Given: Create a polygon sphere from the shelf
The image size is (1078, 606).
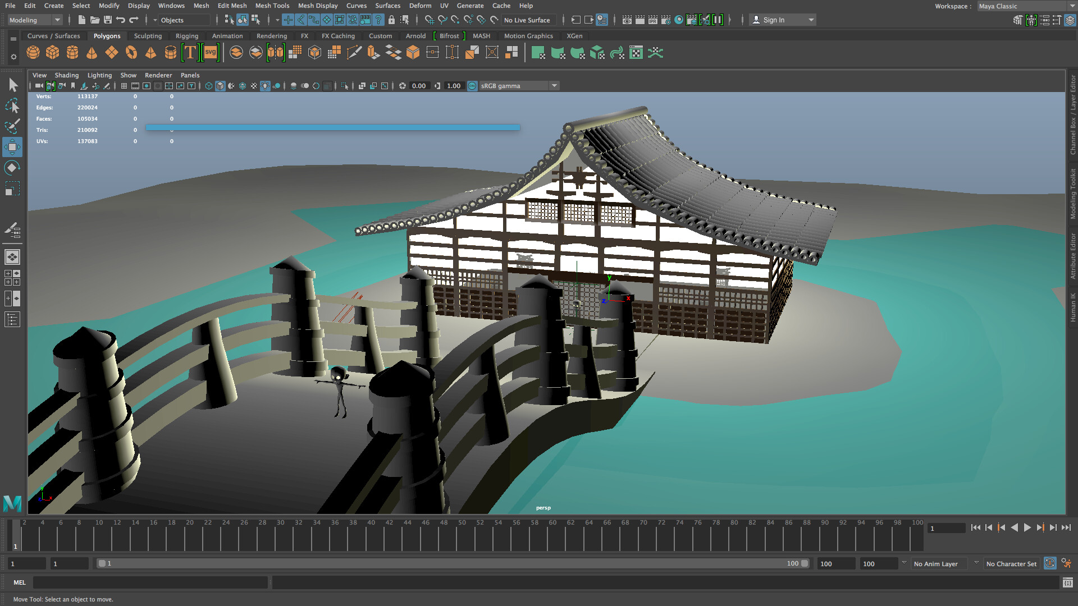Looking at the screenshot, I should pyautogui.click(x=33, y=52).
